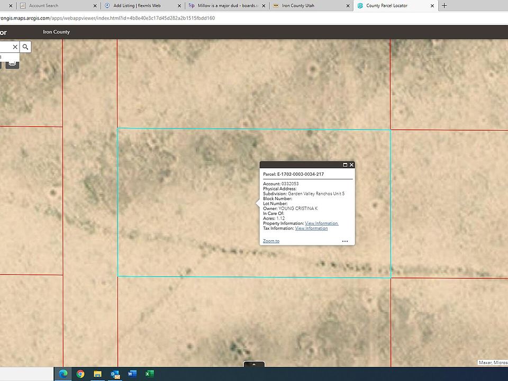Expand the bottom attribute table handle
The height and width of the screenshot is (381, 508).
[254, 364]
